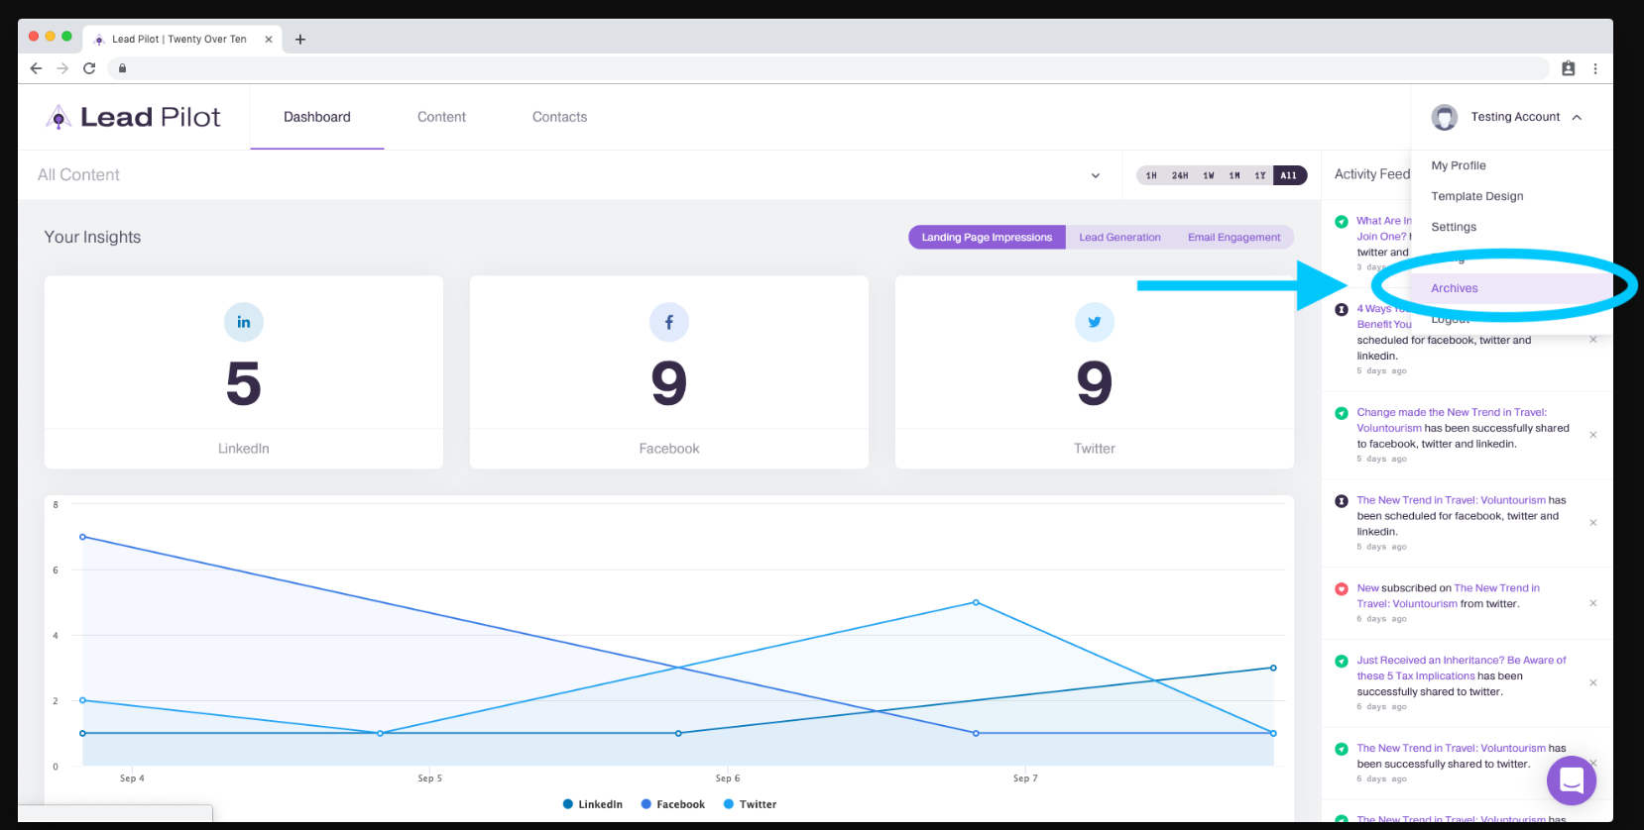Open 'Just Received an Inheritance?' article link
The height and width of the screenshot is (830, 1644).
point(1462,668)
